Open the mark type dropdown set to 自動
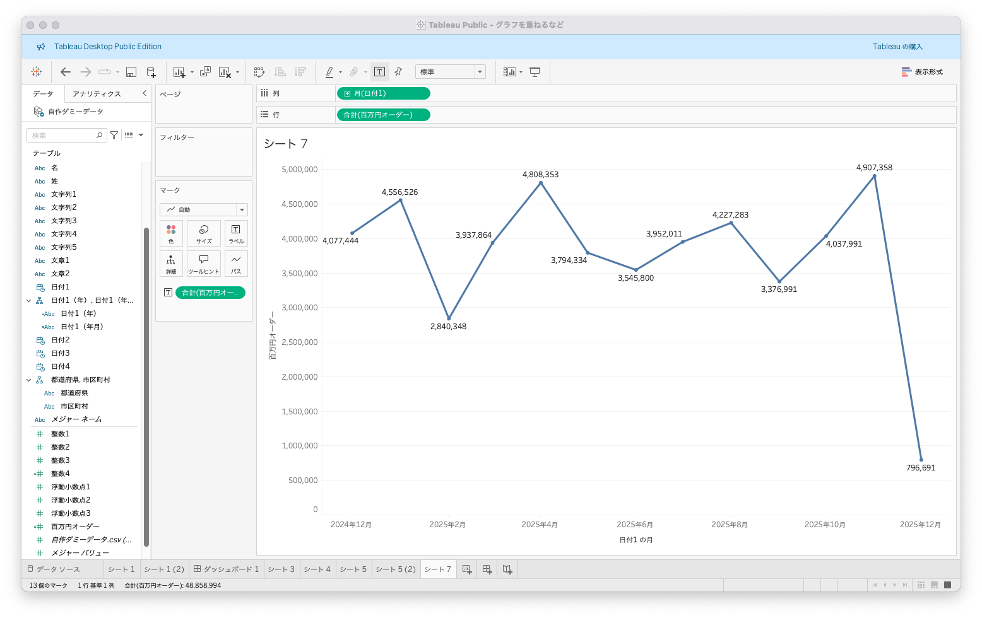982x618 pixels. [204, 209]
